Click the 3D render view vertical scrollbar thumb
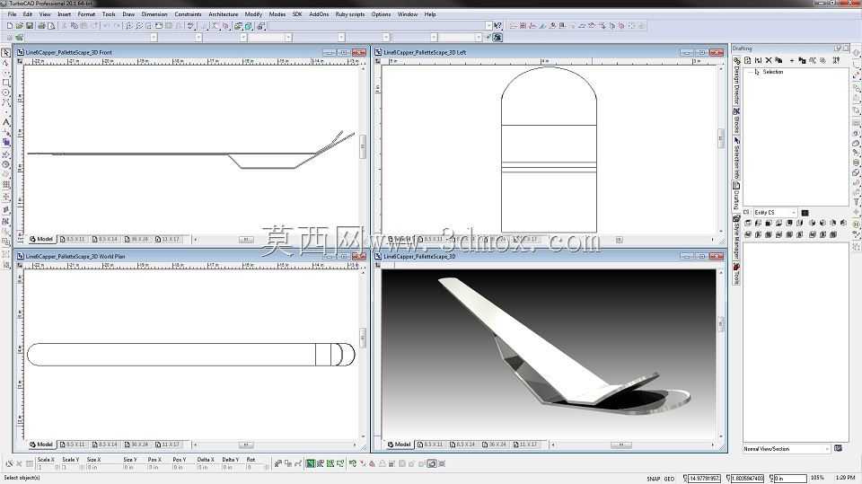Screen dimensions: 862x484 [x=721, y=324]
